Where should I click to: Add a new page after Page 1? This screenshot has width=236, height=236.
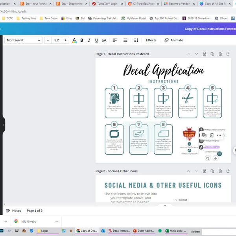coord(228,54)
